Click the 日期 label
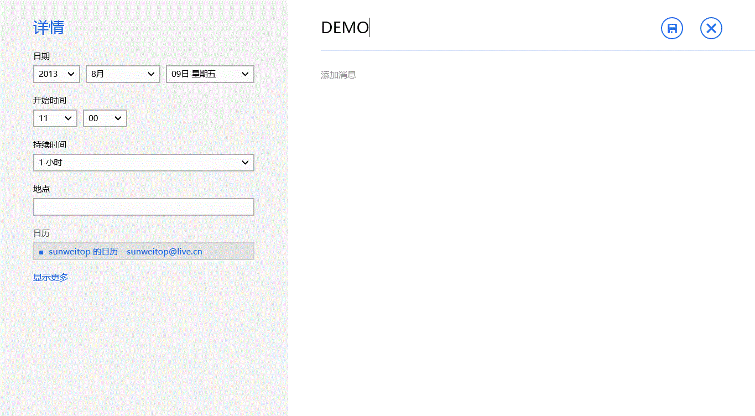The width and height of the screenshot is (755, 416). click(x=41, y=56)
